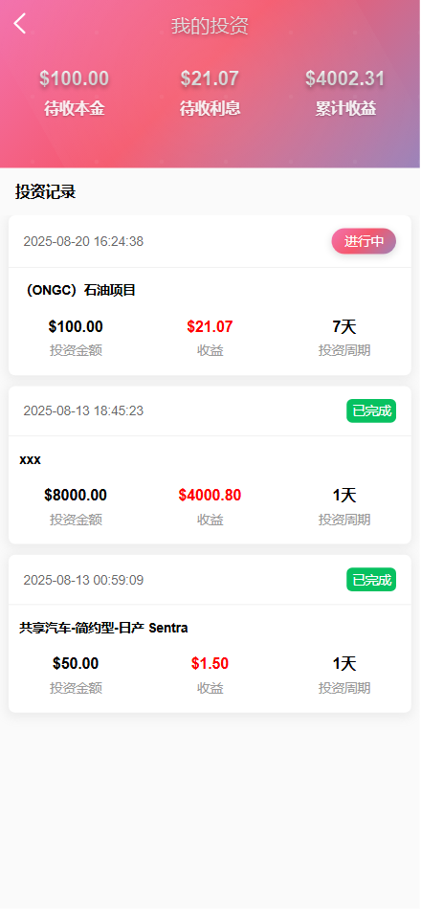The height and width of the screenshot is (909, 421).
Task: Click the 我的投资 page title
Action: pyautogui.click(x=210, y=26)
